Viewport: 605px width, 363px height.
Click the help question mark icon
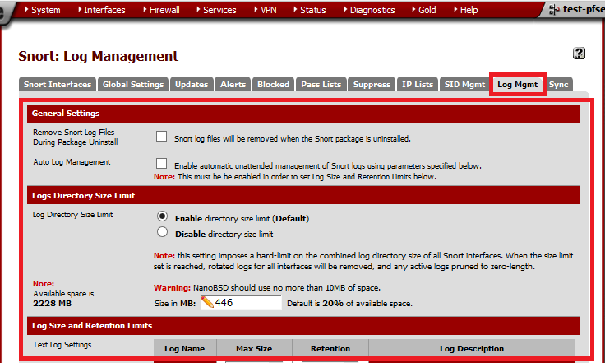tap(579, 54)
